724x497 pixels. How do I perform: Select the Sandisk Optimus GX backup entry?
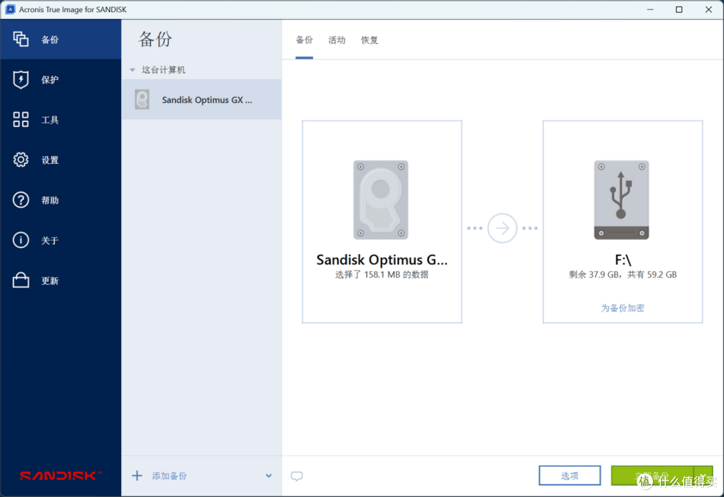[201, 100]
